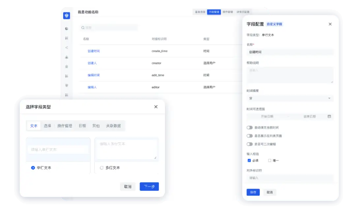Screen dimensions: 356x208
Task: Select the 多行文本 radio button
Action: (102, 168)
